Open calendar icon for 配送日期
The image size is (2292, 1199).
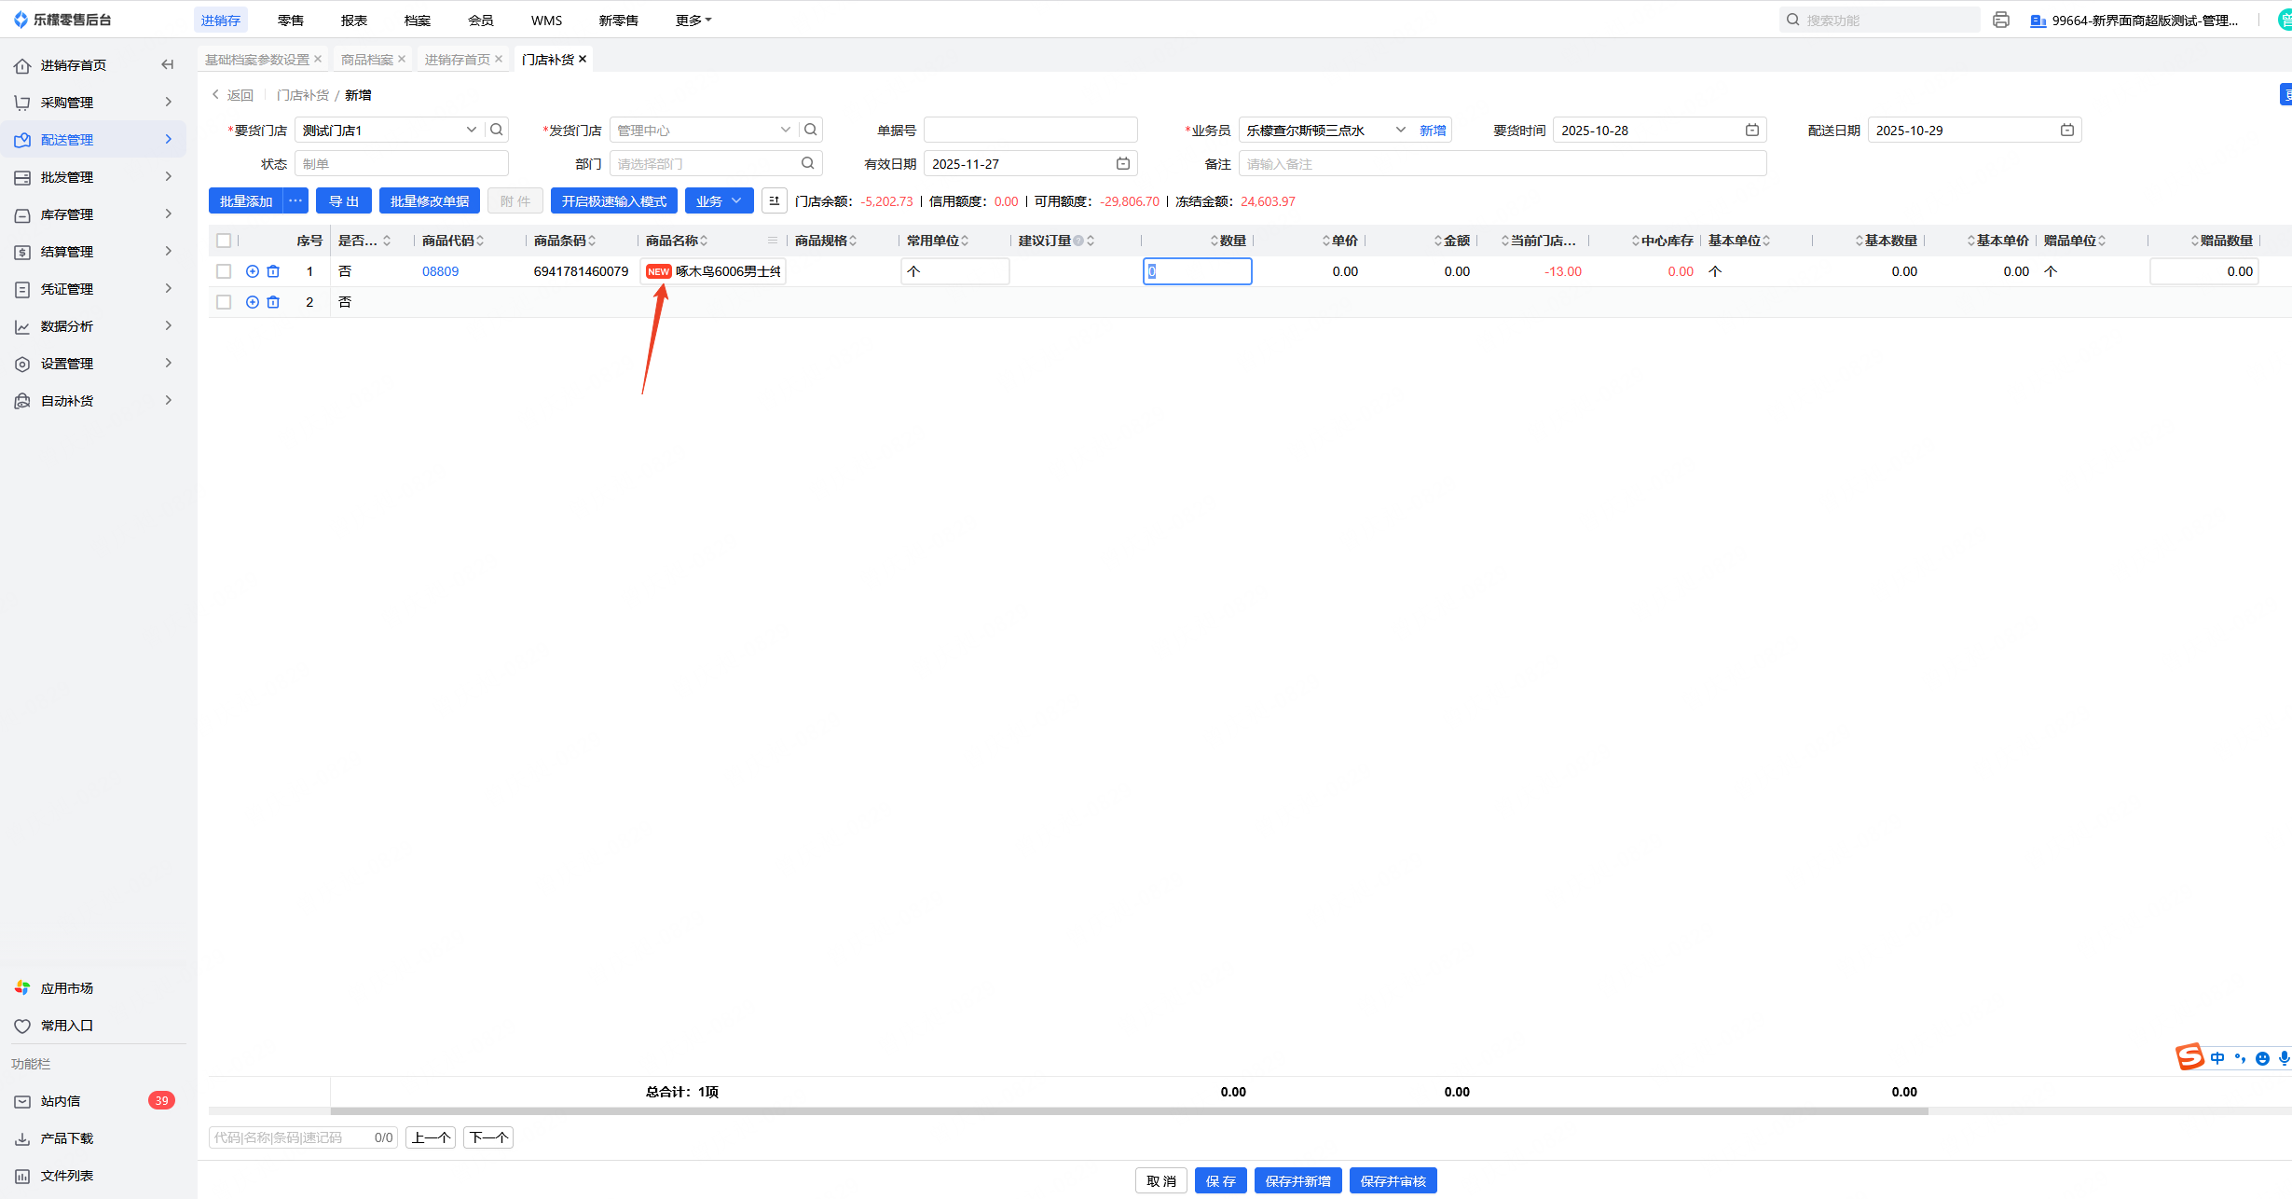(2066, 130)
